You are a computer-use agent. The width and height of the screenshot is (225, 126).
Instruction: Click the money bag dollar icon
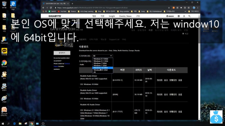[216, 117]
